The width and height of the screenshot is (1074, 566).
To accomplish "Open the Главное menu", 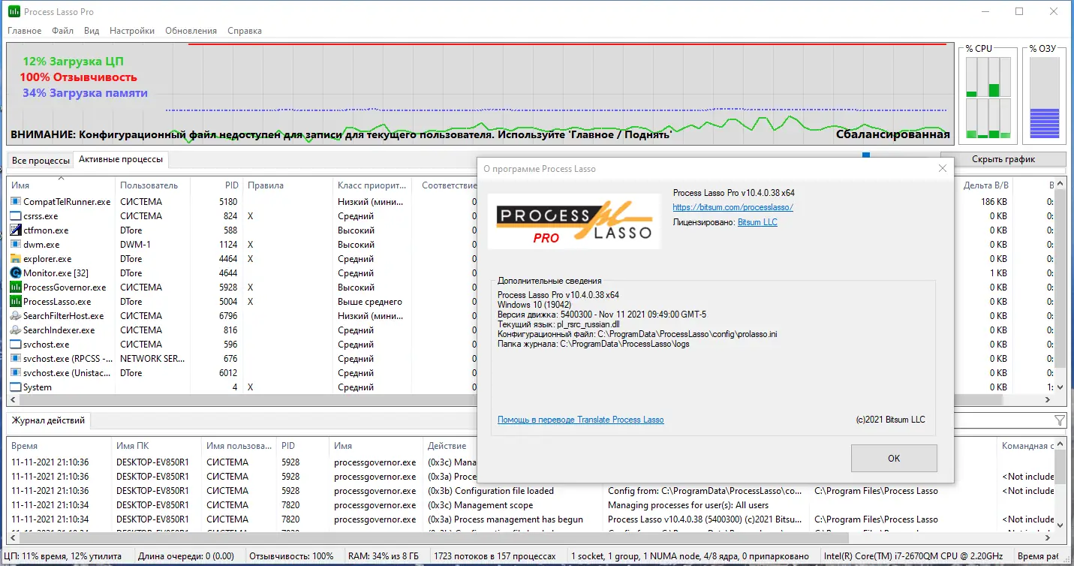I will (25, 31).
